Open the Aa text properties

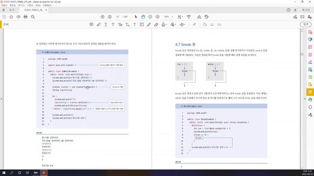pyautogui.click(x=219, y=24)
